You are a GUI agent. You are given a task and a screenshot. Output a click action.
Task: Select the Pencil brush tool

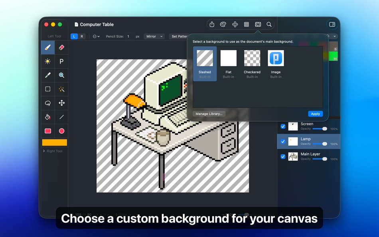(47, 47)
